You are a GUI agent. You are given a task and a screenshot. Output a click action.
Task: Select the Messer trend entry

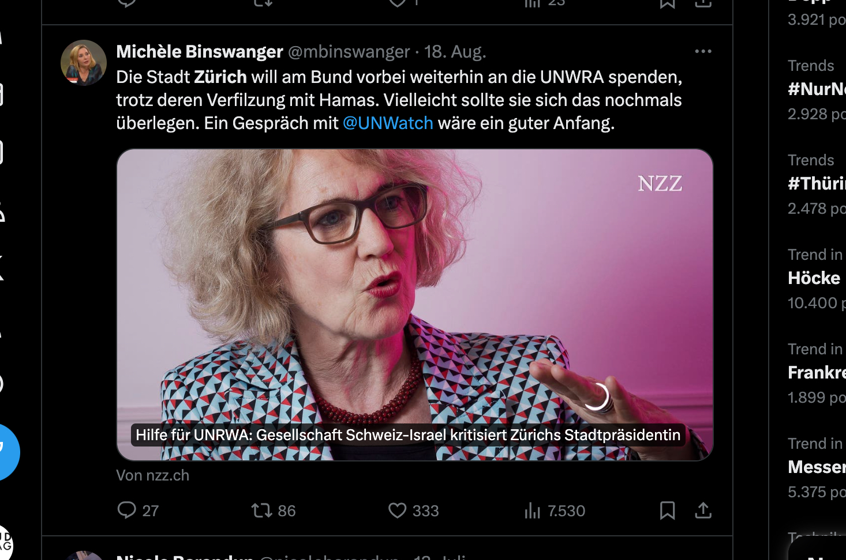[x=816, y=467]
